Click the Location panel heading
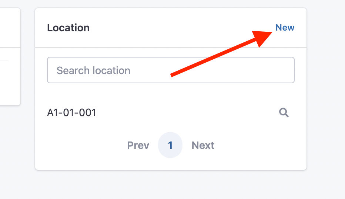Screen dimensions: 345x199 tap(68, 28)
